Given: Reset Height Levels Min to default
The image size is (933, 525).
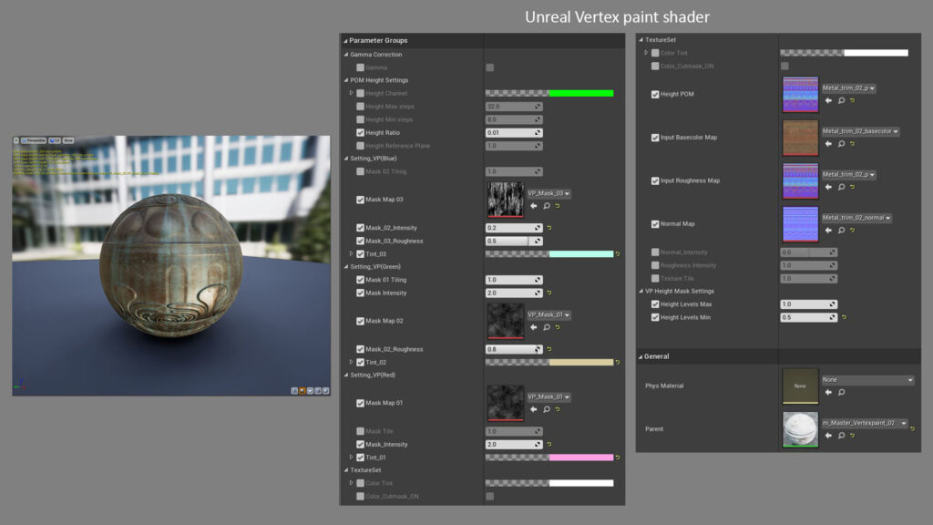Looking at the screenshot, I should [844, 318].
